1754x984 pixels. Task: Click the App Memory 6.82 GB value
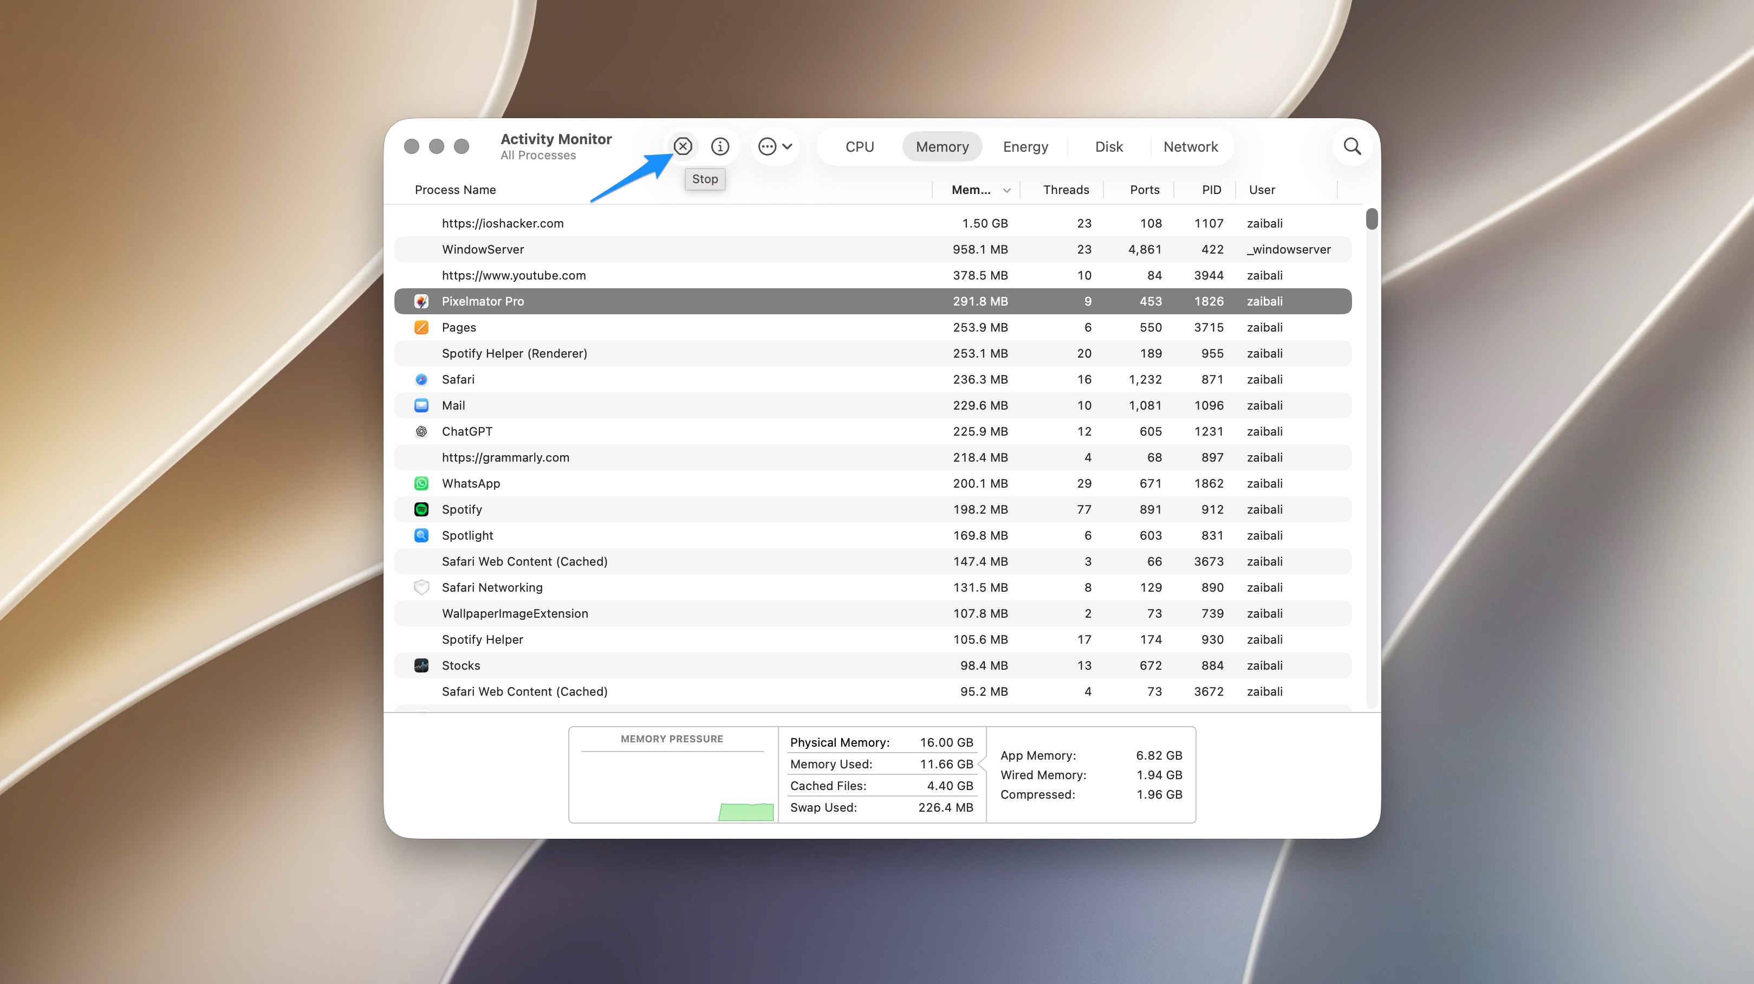tap(1159, 755)
